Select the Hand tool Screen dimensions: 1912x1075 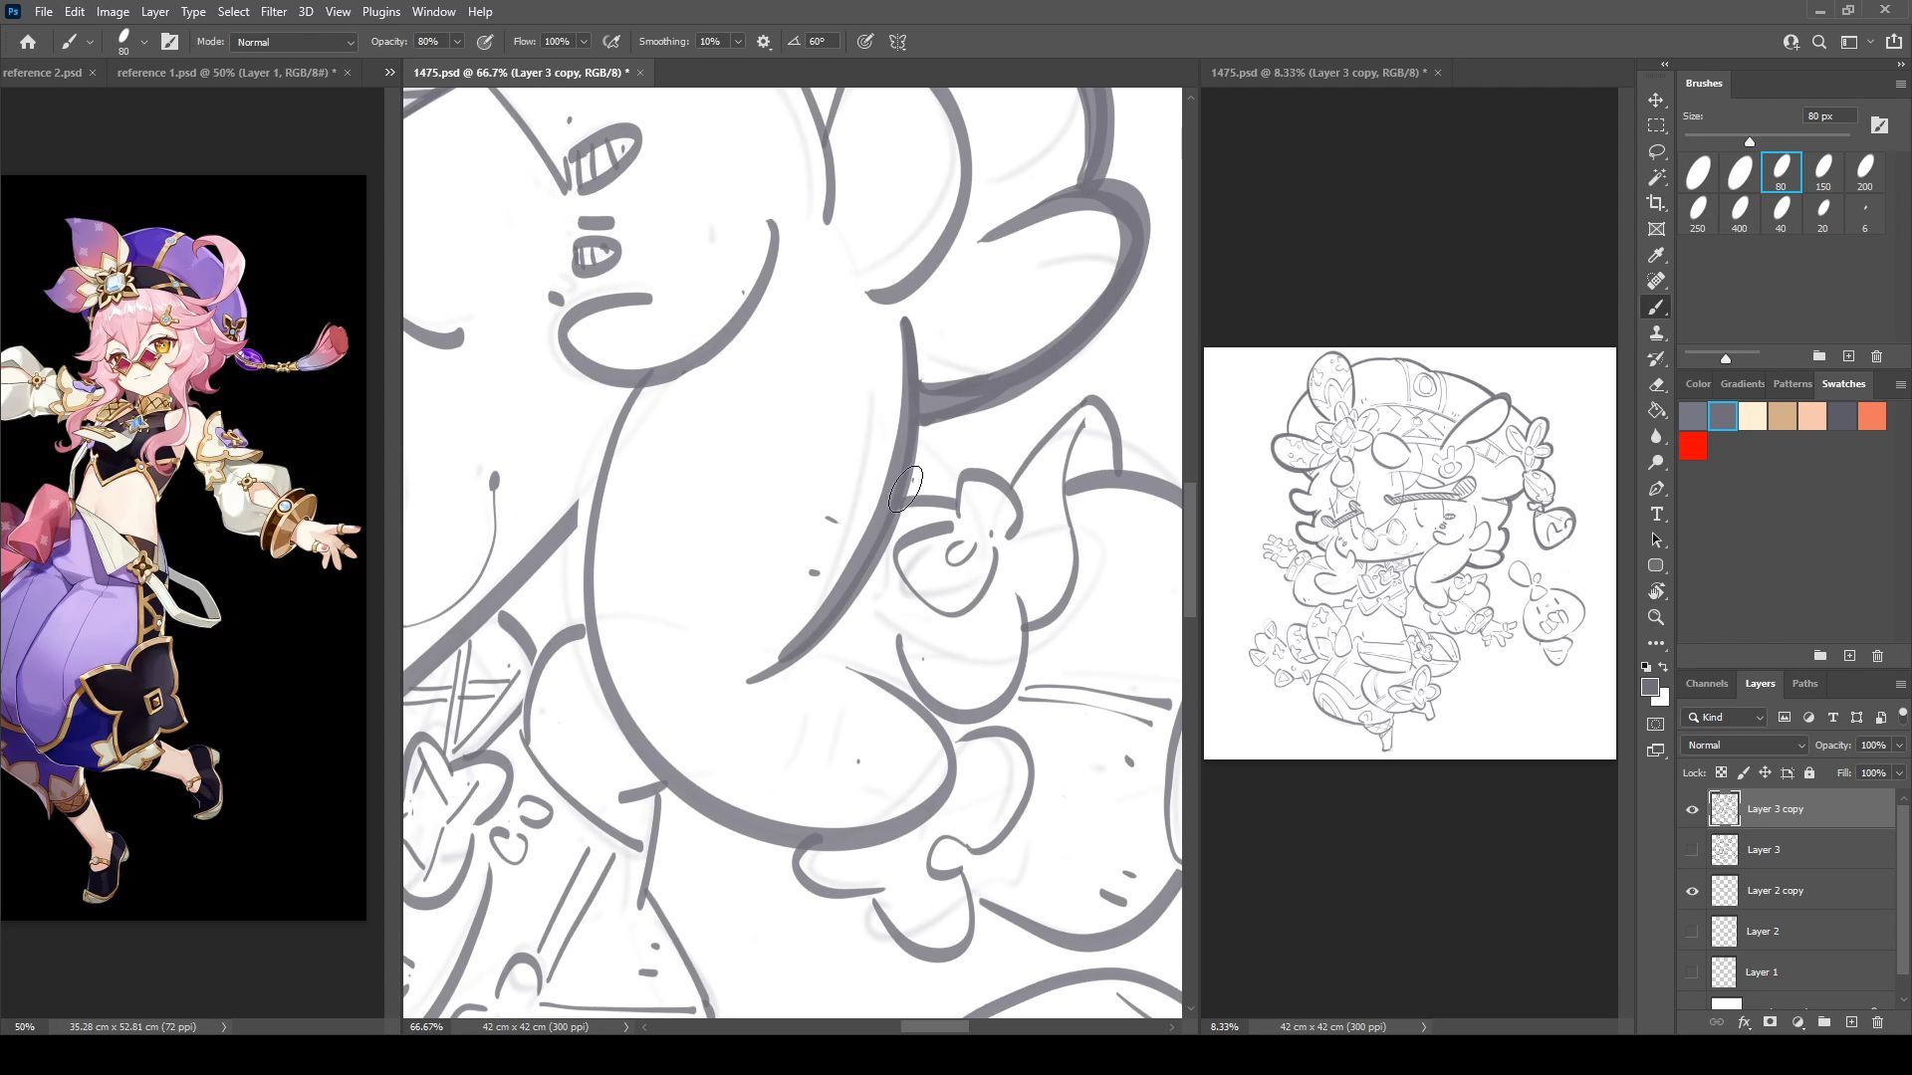(1656, 591)
